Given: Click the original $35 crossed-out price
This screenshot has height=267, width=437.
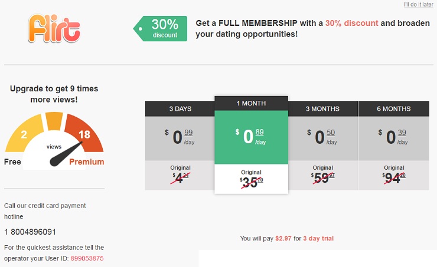Looking at the screenshot, I should coord(251,182).
